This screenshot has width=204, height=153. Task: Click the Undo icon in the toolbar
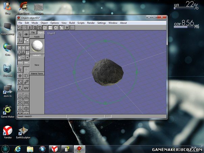click(x=20, y=28)
